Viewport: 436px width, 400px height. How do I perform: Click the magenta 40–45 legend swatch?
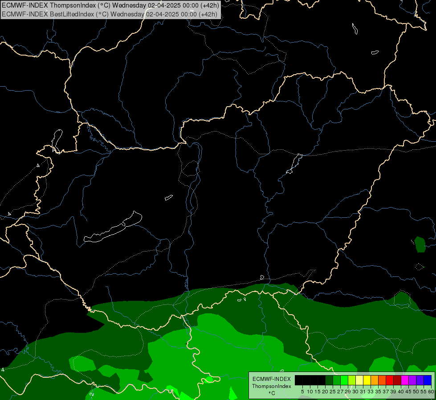(404, 380)
